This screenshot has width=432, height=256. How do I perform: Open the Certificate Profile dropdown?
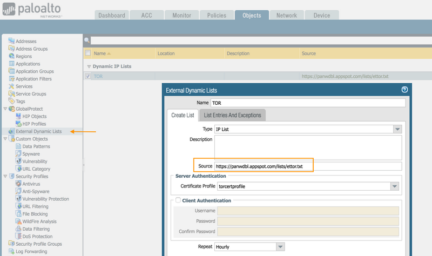[x=394, y=186]
